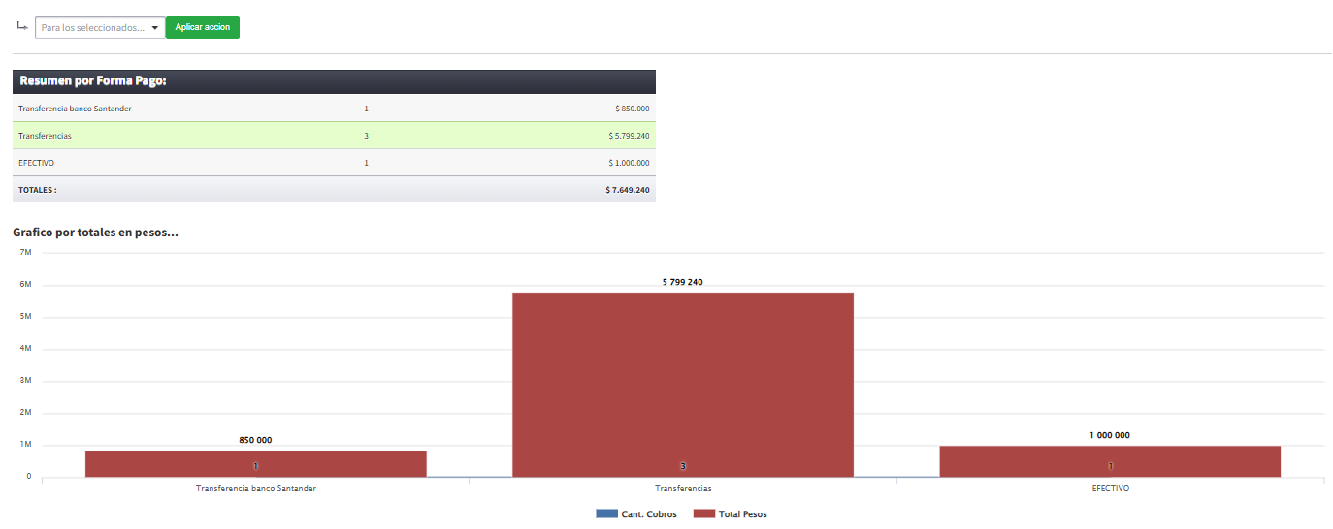Click the blue Cant. Cobros legend swatch
Screen dimensions: 1333x529
point(605,513)
